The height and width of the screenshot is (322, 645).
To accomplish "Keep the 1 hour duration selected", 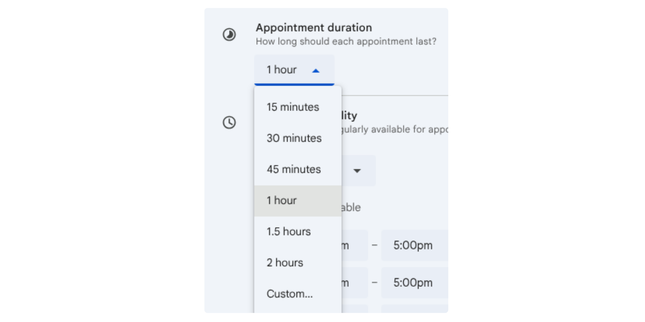I will click(x=282, y=200).
